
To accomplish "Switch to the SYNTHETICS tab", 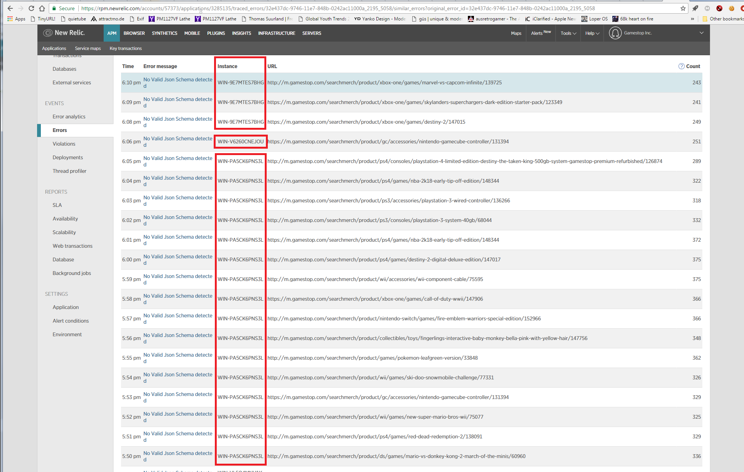I will click(x=165, y=33).
